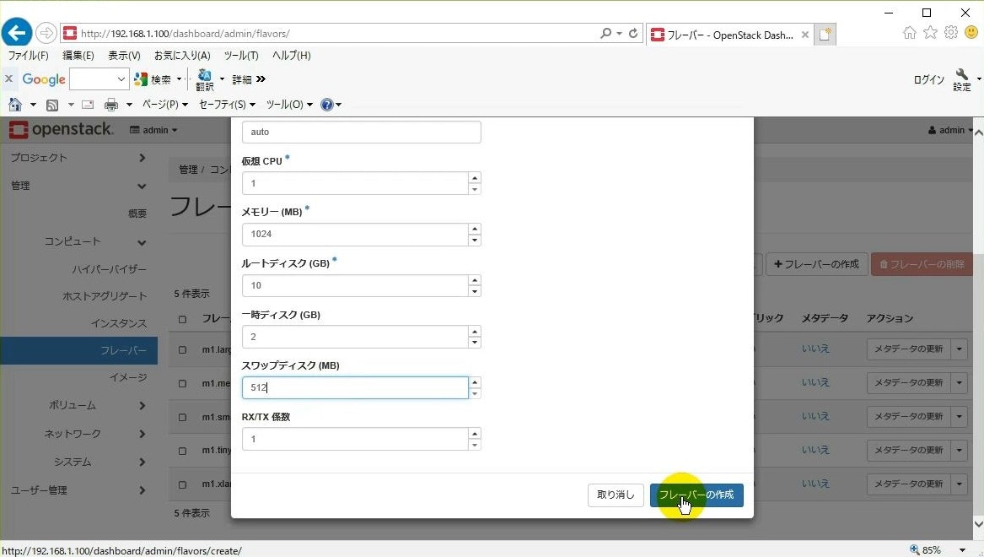Go back with the browser back arrow
This screenshot has width=984, height=557.
(x=17, y=33)
